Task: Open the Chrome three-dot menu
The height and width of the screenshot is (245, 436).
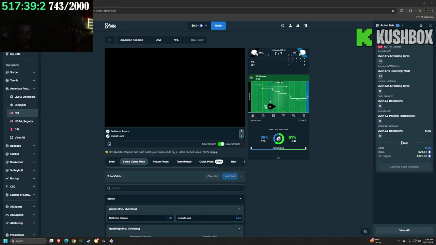Action: point(432,11)
